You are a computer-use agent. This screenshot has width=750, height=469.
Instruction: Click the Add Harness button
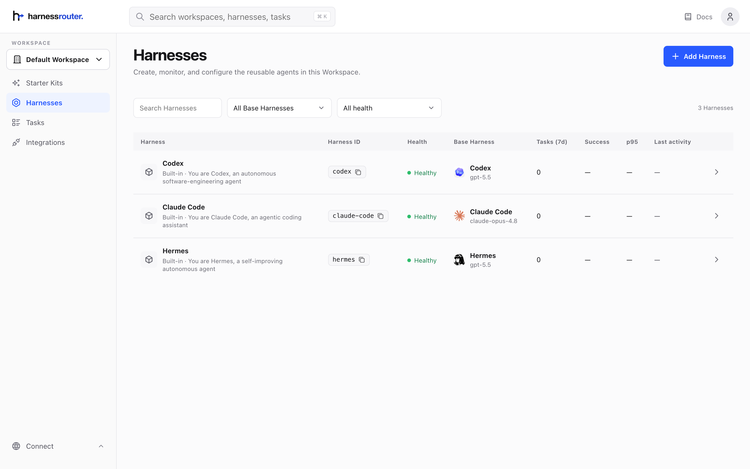[698, 57]
